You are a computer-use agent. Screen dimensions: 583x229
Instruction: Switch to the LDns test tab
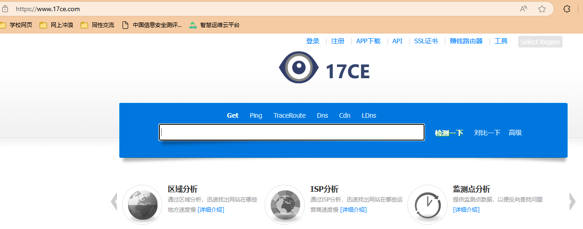pos(369,115)
